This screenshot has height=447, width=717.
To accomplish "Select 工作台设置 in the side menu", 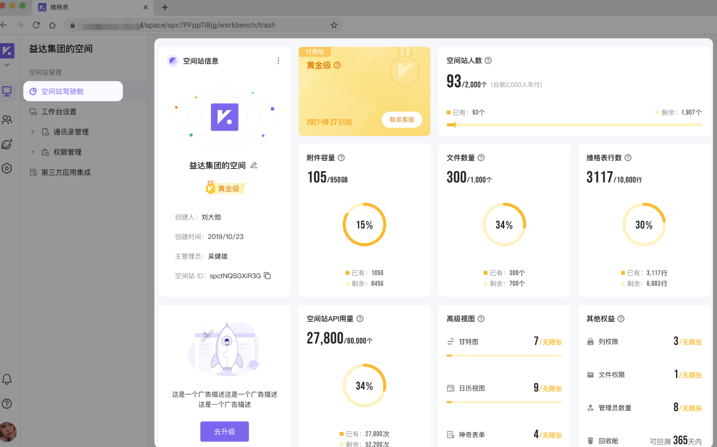I will point(58,112).
